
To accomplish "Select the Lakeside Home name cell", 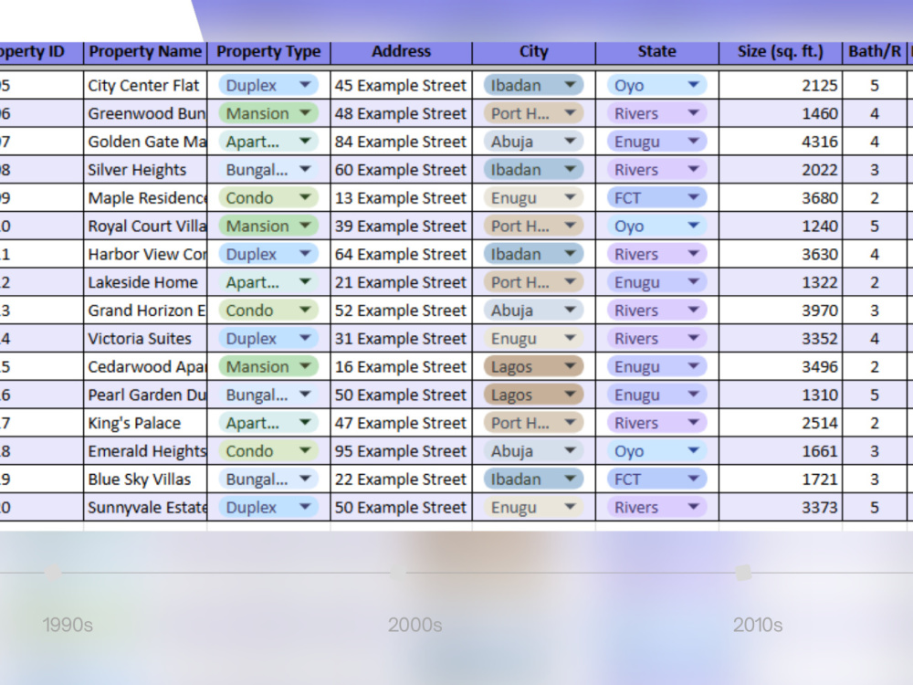I will pos(145,282).
